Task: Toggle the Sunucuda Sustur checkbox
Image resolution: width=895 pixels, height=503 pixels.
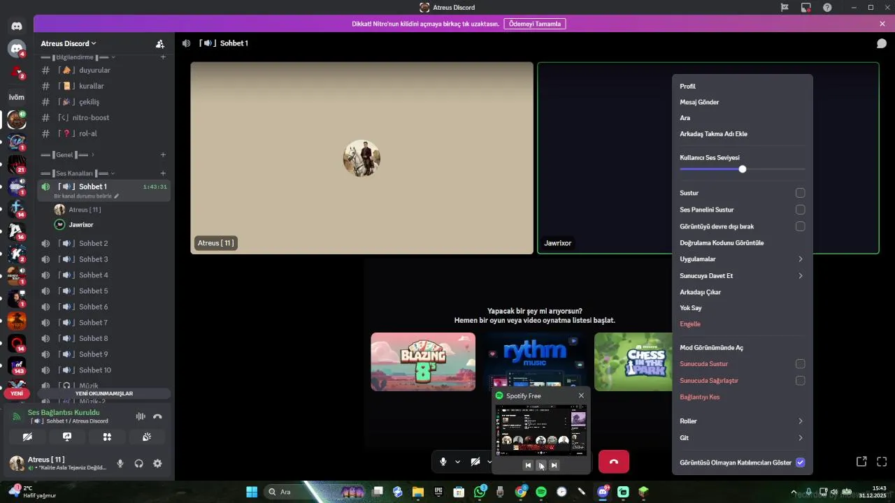Action: click(800, 364)
